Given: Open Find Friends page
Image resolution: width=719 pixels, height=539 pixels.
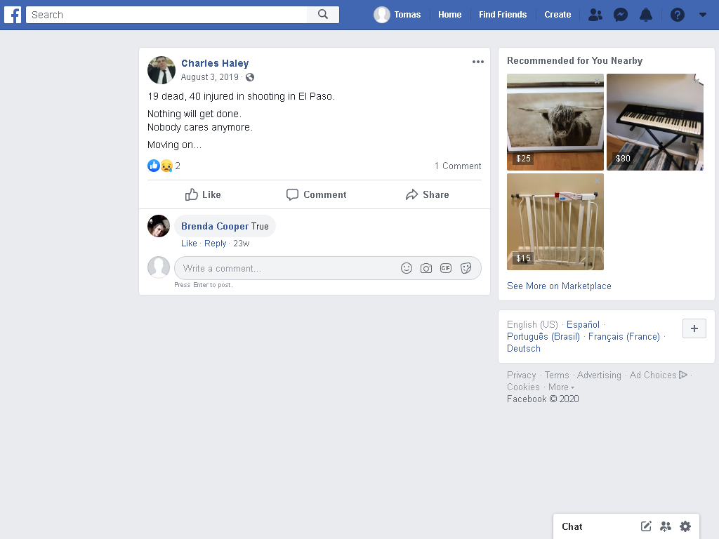Looking at the screenshot, I should (503, 15).
